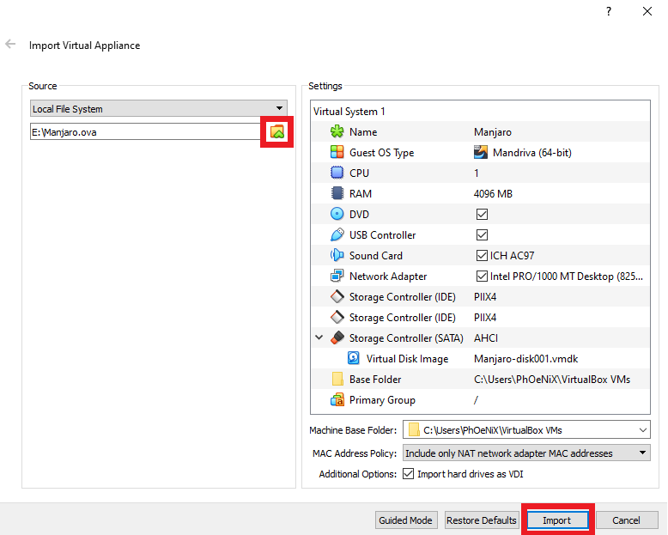
Task: Click the Cancel button
Action: click(x=626, y=520)
